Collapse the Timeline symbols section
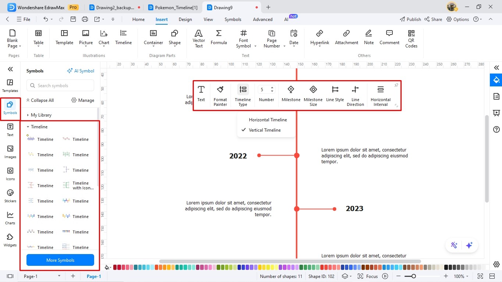 point(28,127)
